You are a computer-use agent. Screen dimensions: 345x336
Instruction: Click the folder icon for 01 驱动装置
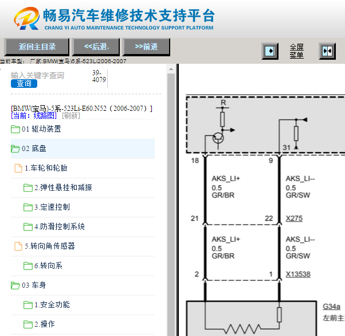(15, 129)
